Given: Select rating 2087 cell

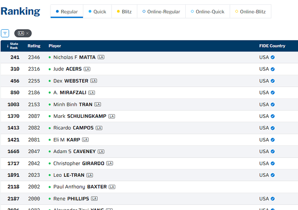Looking at the screenshot, I should click(x=34, y=116).
